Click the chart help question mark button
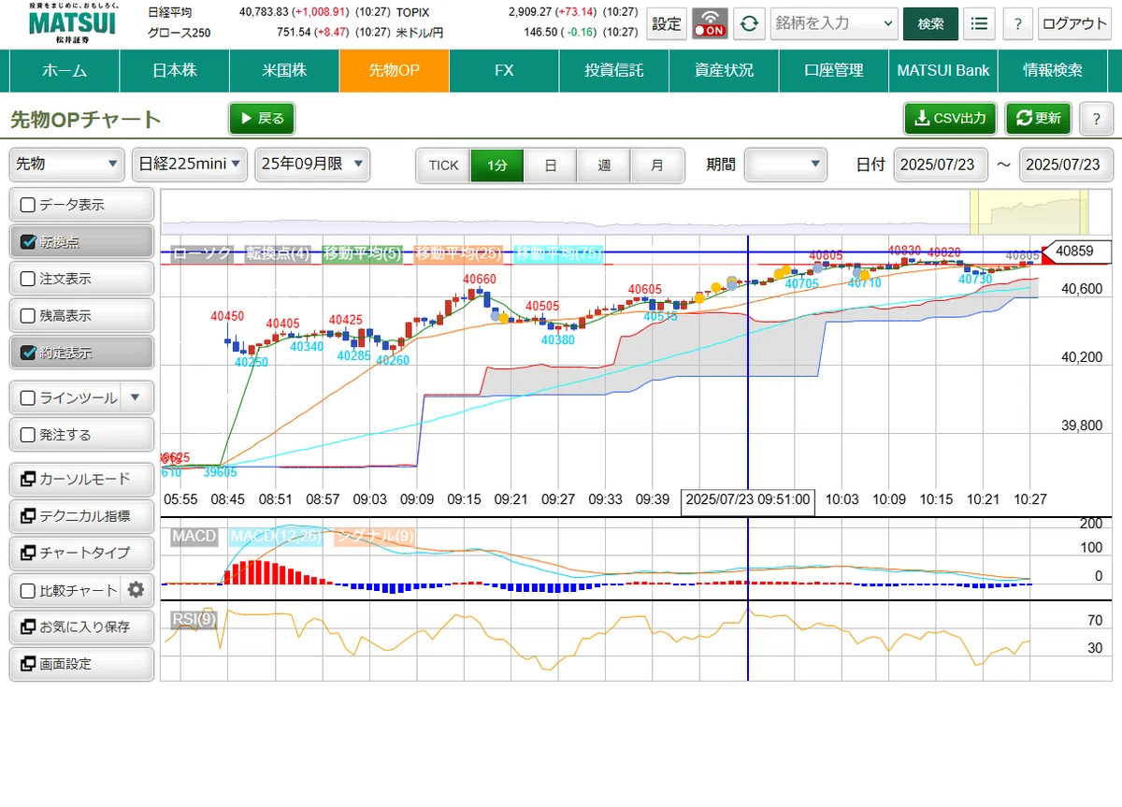 (x=1096, y=119)
